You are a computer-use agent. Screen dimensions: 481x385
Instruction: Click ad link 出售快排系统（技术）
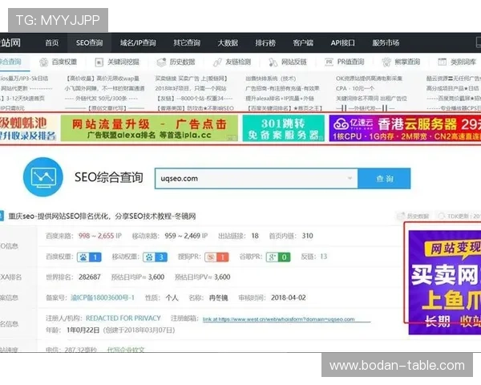[x=271, y=79]
